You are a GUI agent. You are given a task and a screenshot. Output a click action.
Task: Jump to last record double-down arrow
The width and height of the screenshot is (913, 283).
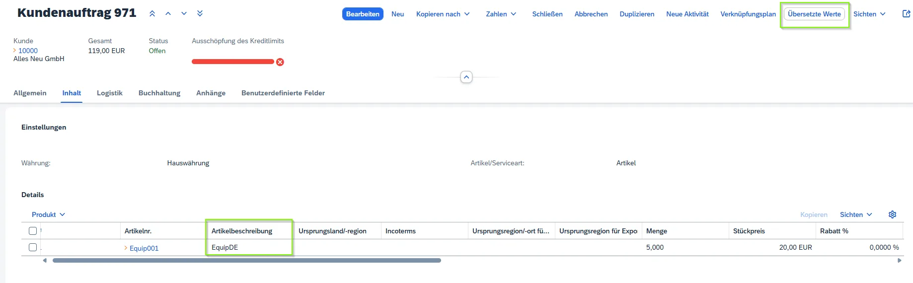200,14
